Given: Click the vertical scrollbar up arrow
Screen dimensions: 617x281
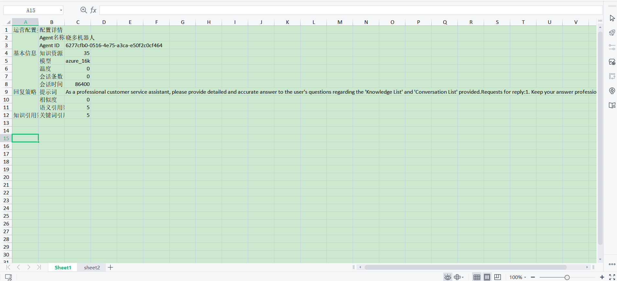Looking at the screenshot, I should (x=600, y=28).
